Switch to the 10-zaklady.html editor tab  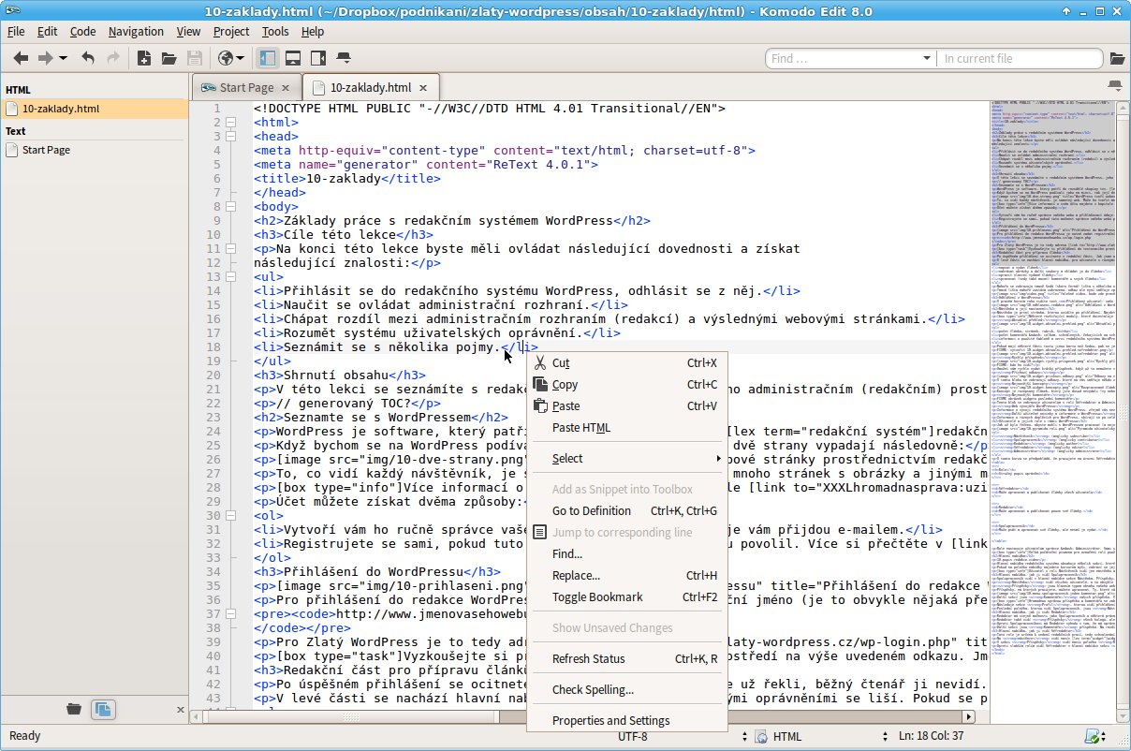(372, 87)
